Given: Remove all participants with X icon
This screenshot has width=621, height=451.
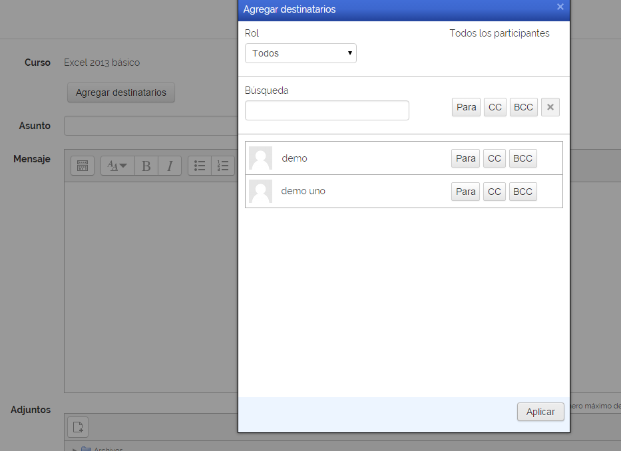Looking at the screenshot, I should coord(550,107).
